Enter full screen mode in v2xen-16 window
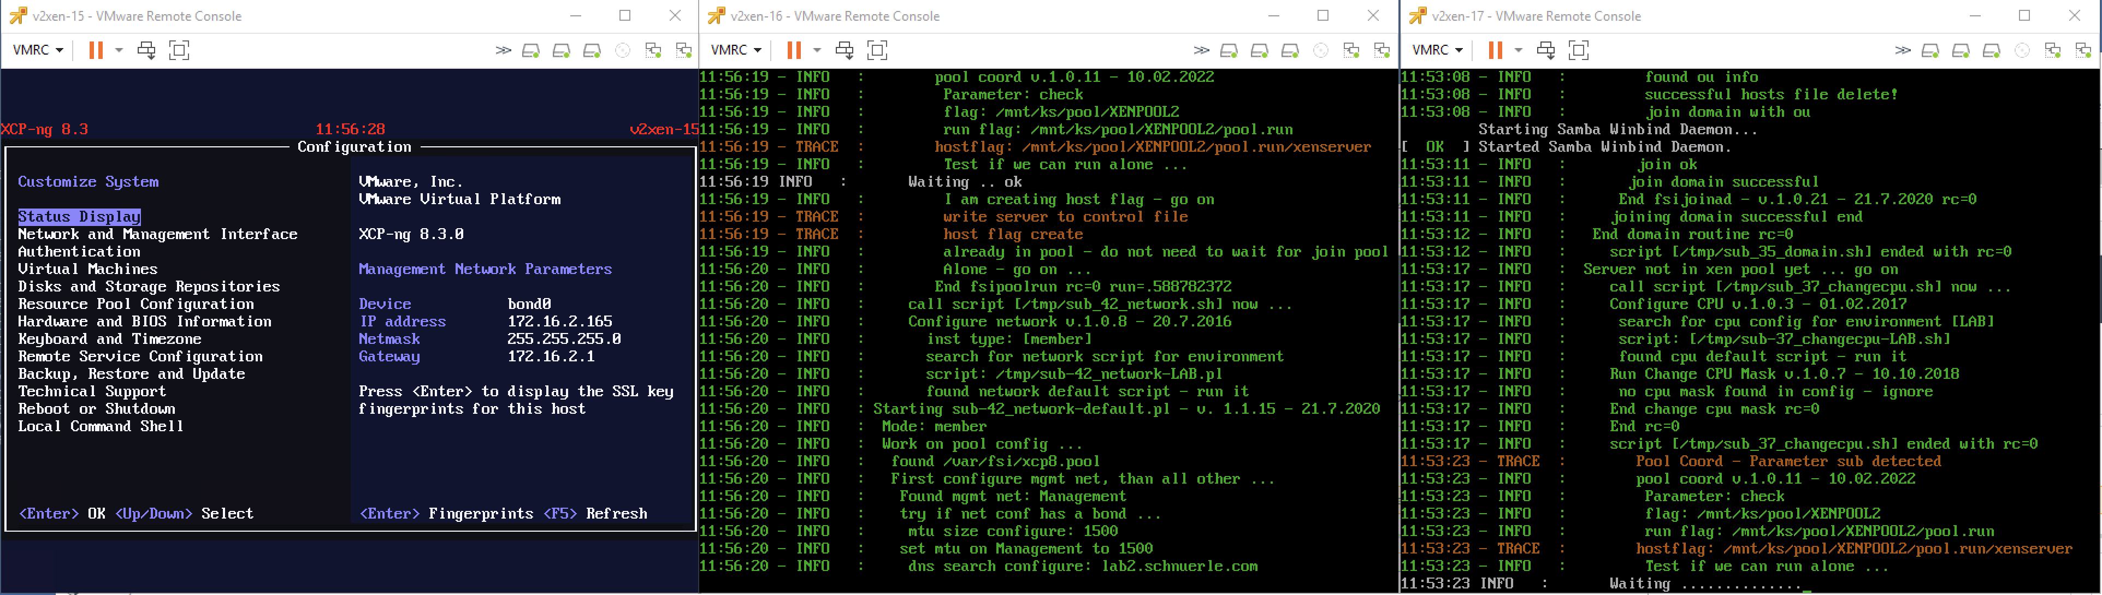 click(x=877, y=50)
